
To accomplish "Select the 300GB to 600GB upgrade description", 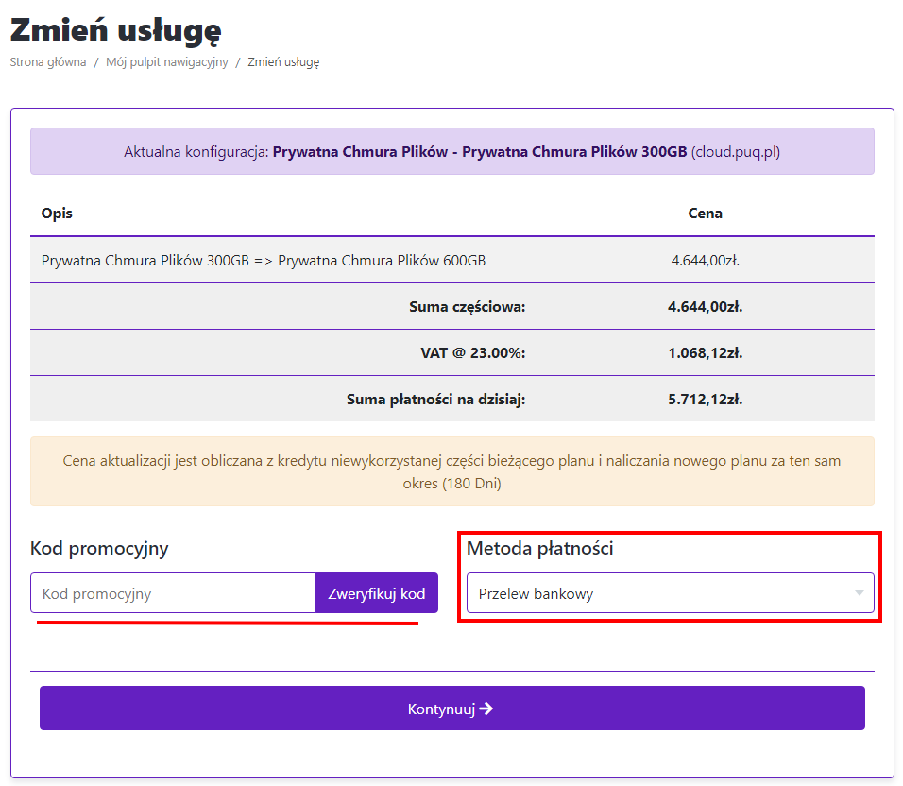I will point(264,261).
